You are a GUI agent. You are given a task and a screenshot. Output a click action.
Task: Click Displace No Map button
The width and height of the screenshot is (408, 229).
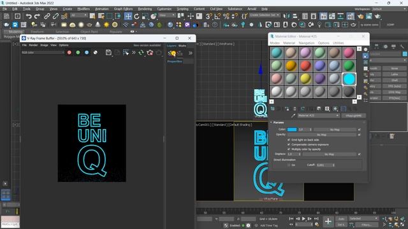click(x=329, y=154)
